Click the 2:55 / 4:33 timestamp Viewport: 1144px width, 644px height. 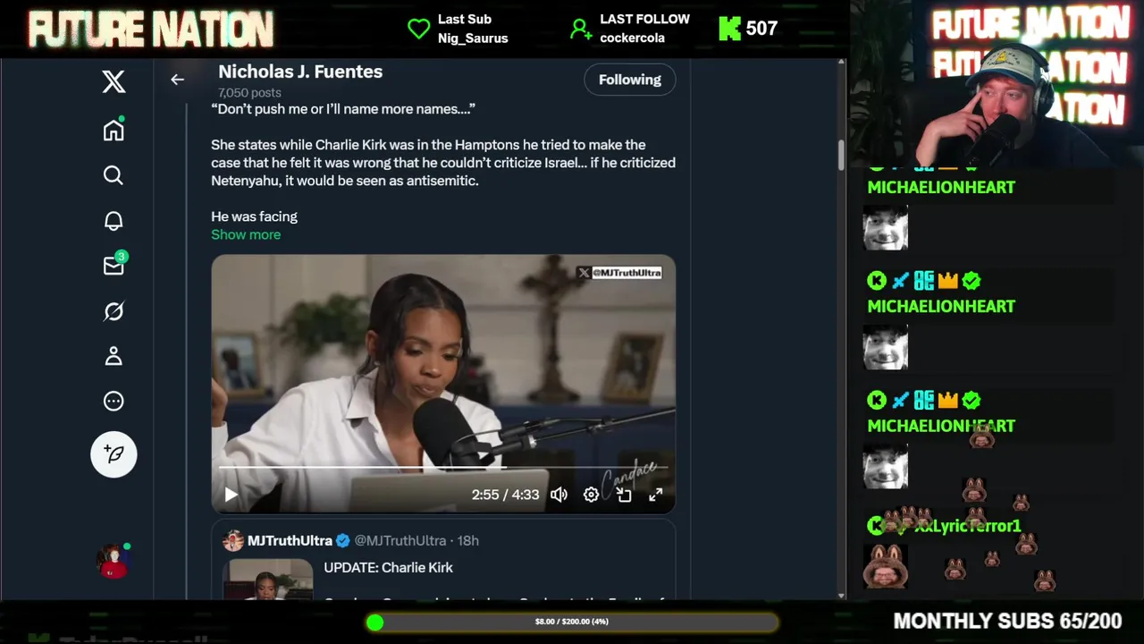point(505,495)
